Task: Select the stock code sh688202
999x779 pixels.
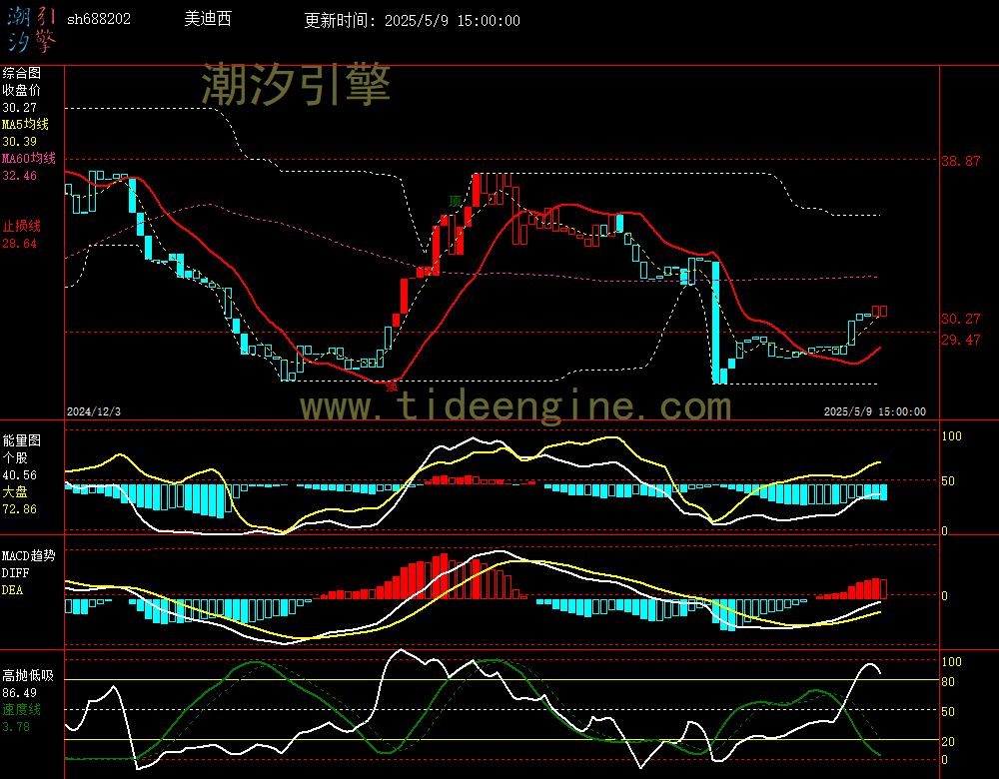Action: [x=99, y=19]
